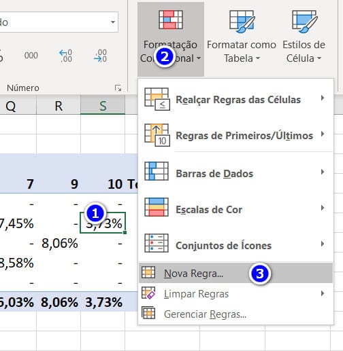
Task: Choose Gerenciar Regras... menu entry
Action: pyautogui.click(x=235, y=314)
